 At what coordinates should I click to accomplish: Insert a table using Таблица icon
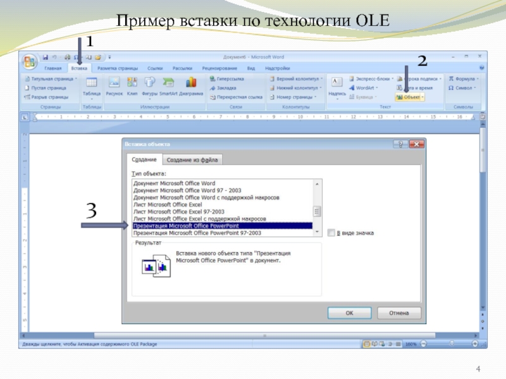click(91, 84)
